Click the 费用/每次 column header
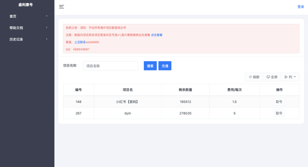The image size is (308, 167). 234,90
